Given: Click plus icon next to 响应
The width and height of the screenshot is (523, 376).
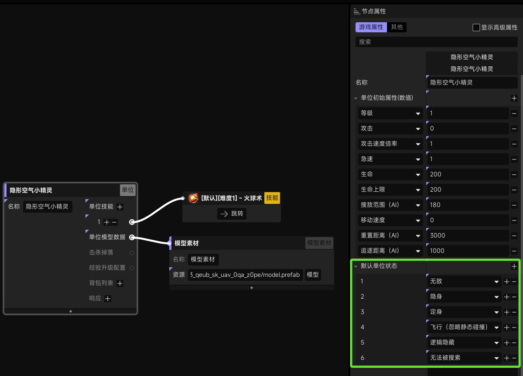Looking at the screenshot, I should (x=108, y=299).
